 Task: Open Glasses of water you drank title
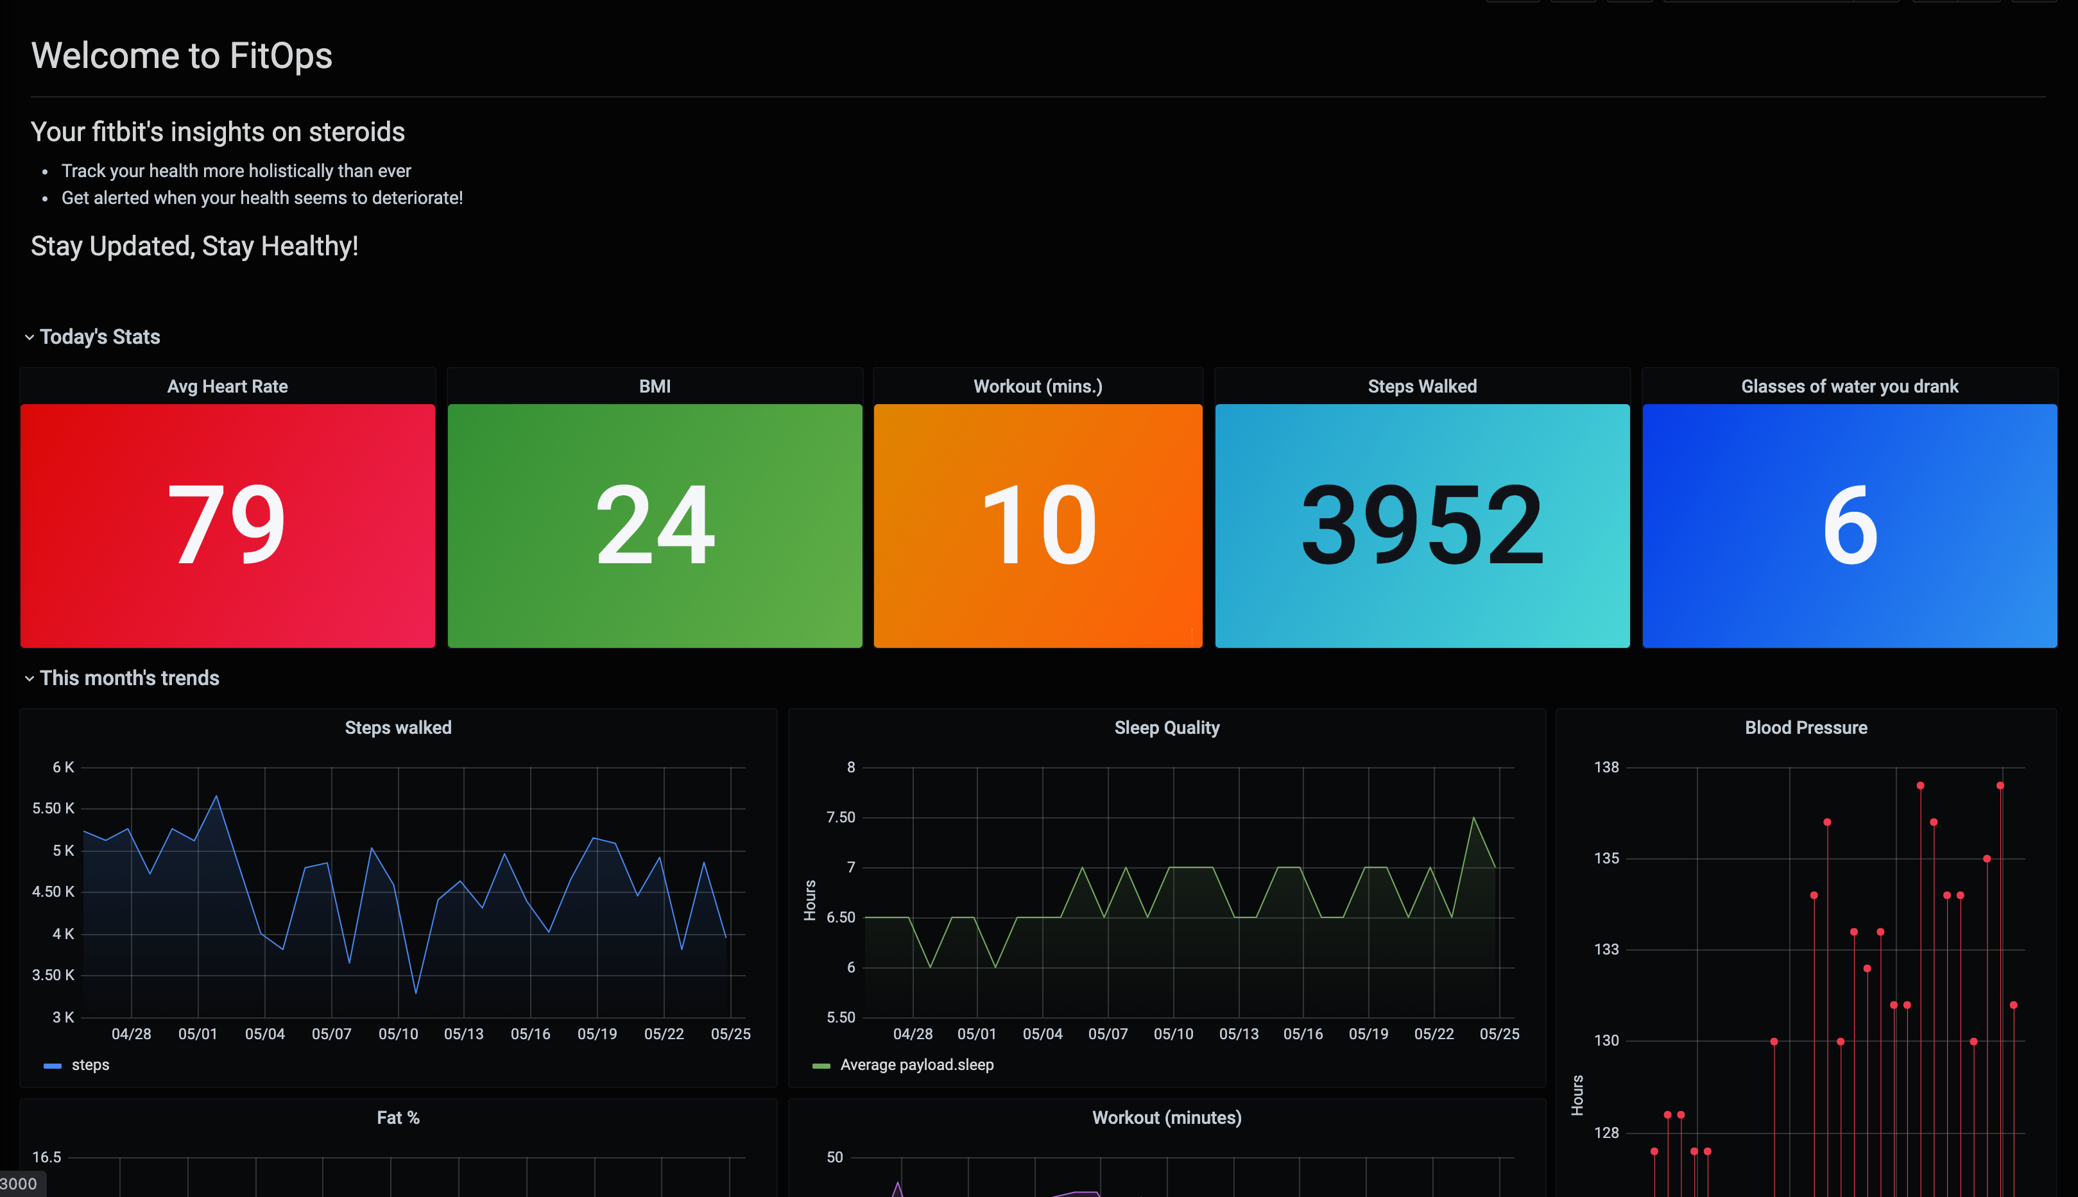(x=1850, y=386)
